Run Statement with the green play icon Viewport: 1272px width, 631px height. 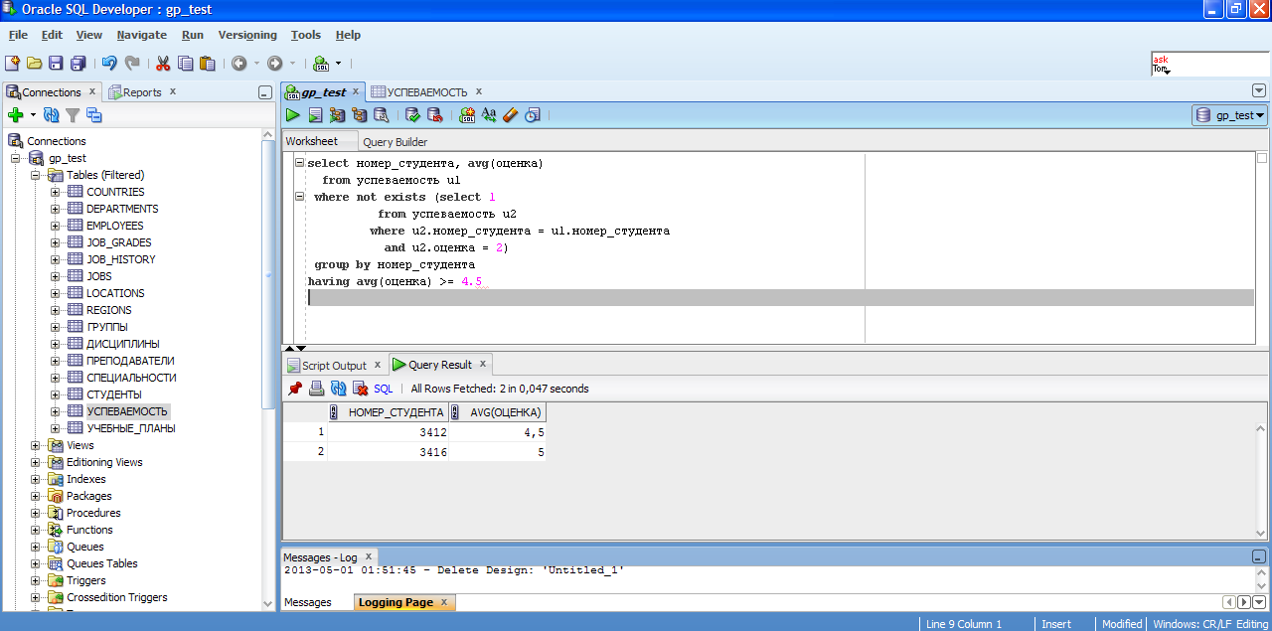click(x=293, y=115)
